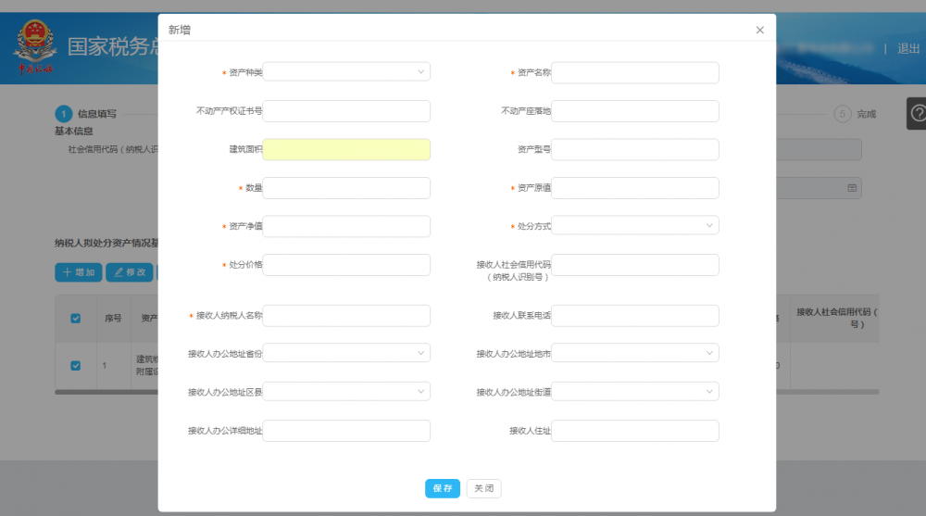Click the 保存 save button
This screenshot has height=516, width=926.
pyautogui.click(x=442, y=488)
